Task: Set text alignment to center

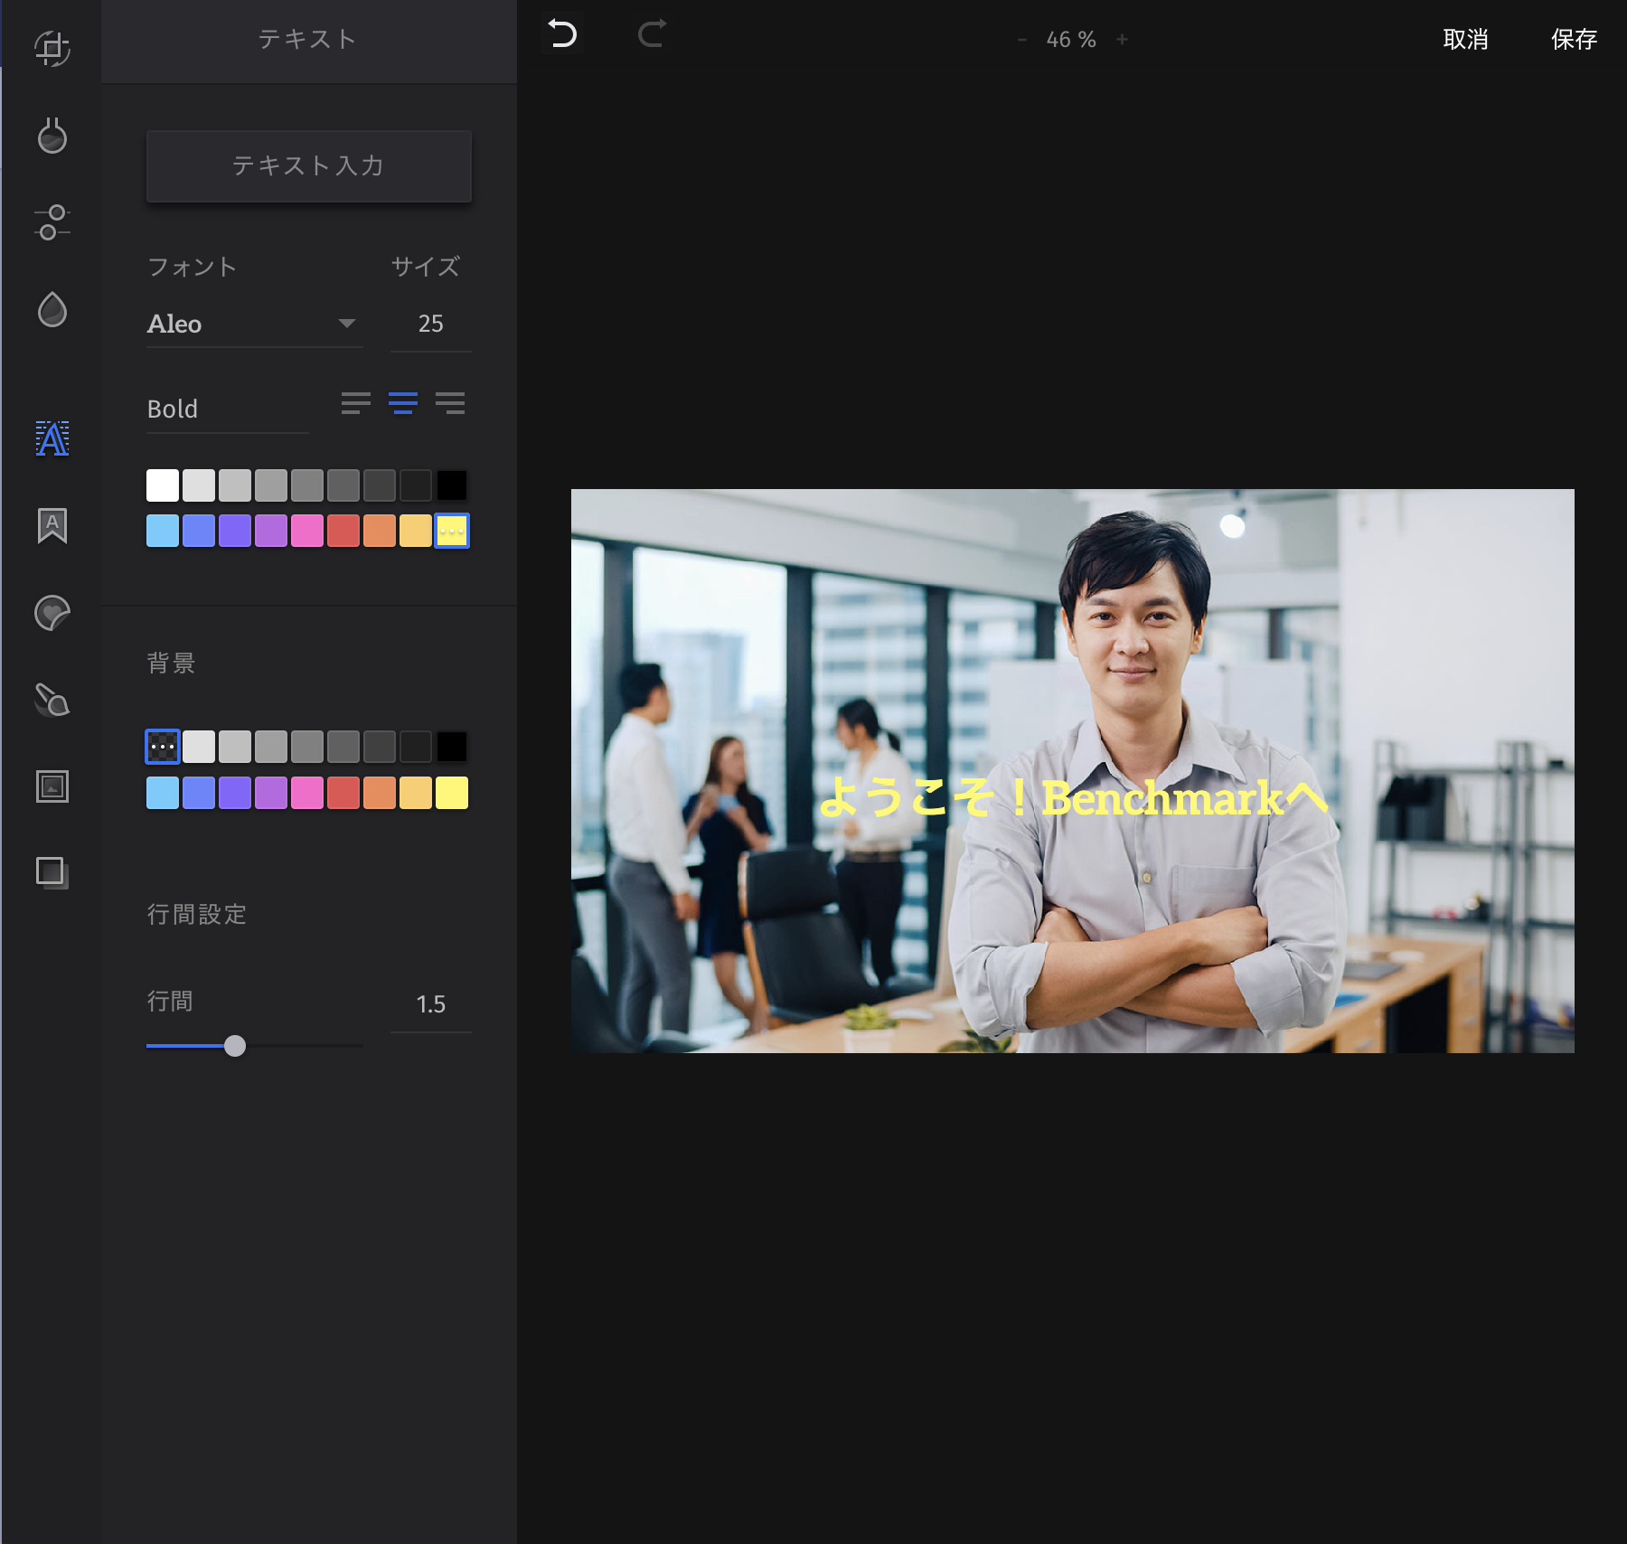Action: click(403, 403)
